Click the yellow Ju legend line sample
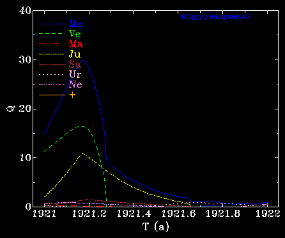 52,54
